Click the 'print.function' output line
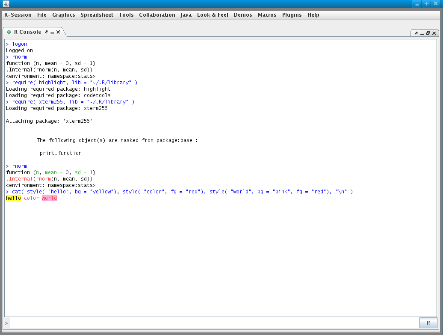Image resolution: width=443 pixels, height=335 pixels. coord(60,153)
